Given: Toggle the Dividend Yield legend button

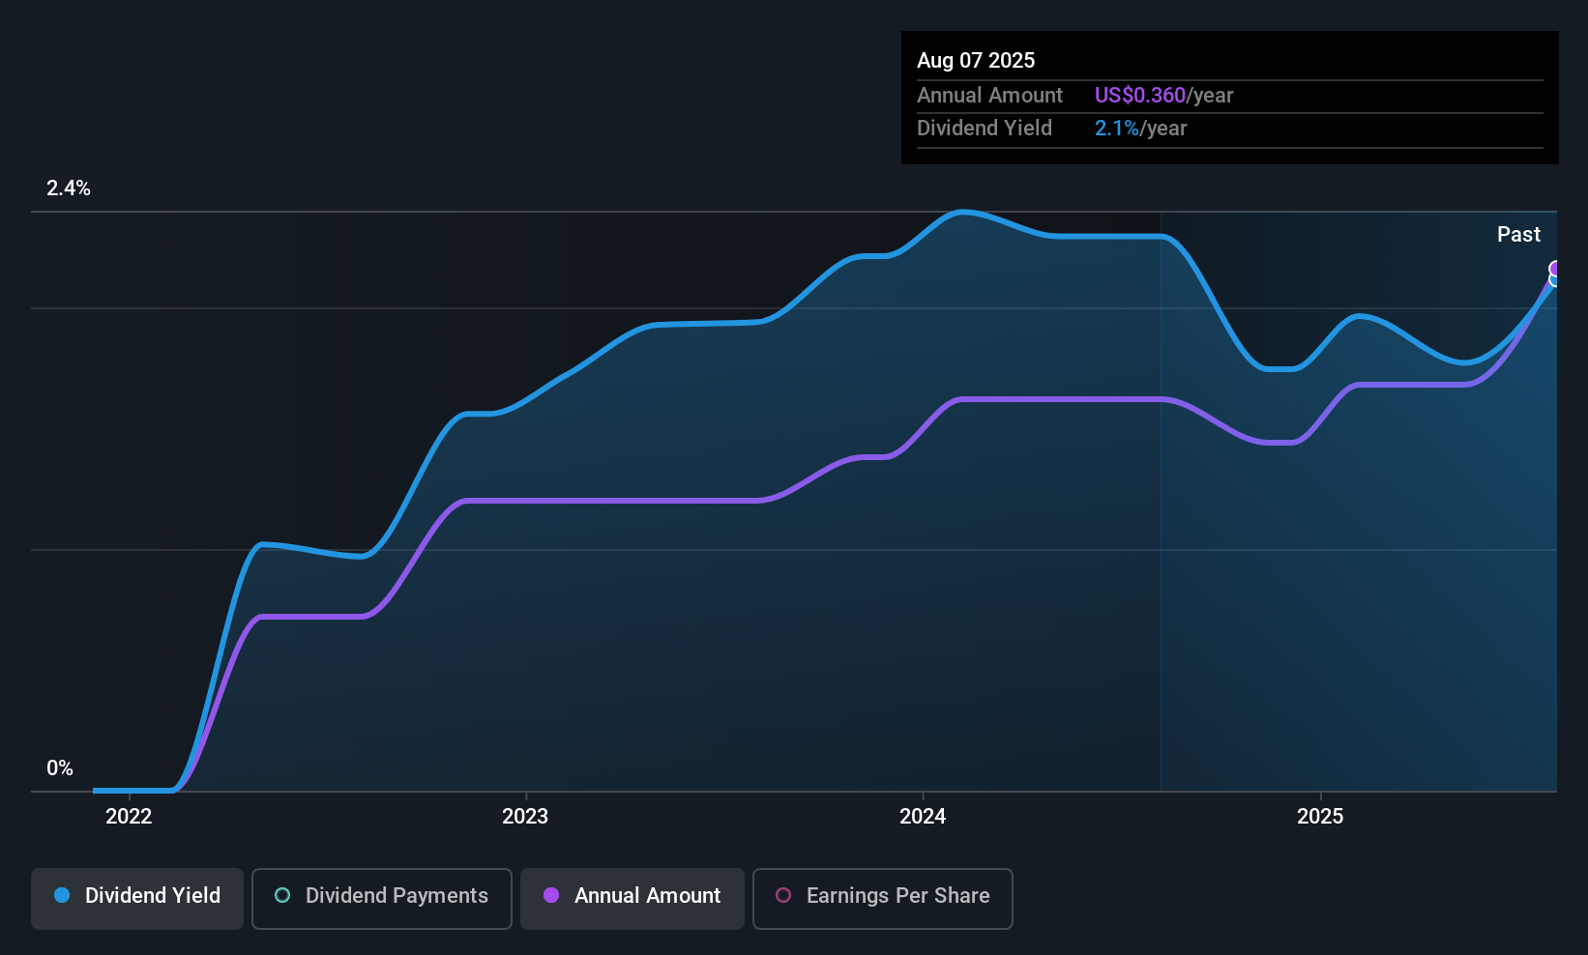Looking at the screenshot, I should 137,898.
